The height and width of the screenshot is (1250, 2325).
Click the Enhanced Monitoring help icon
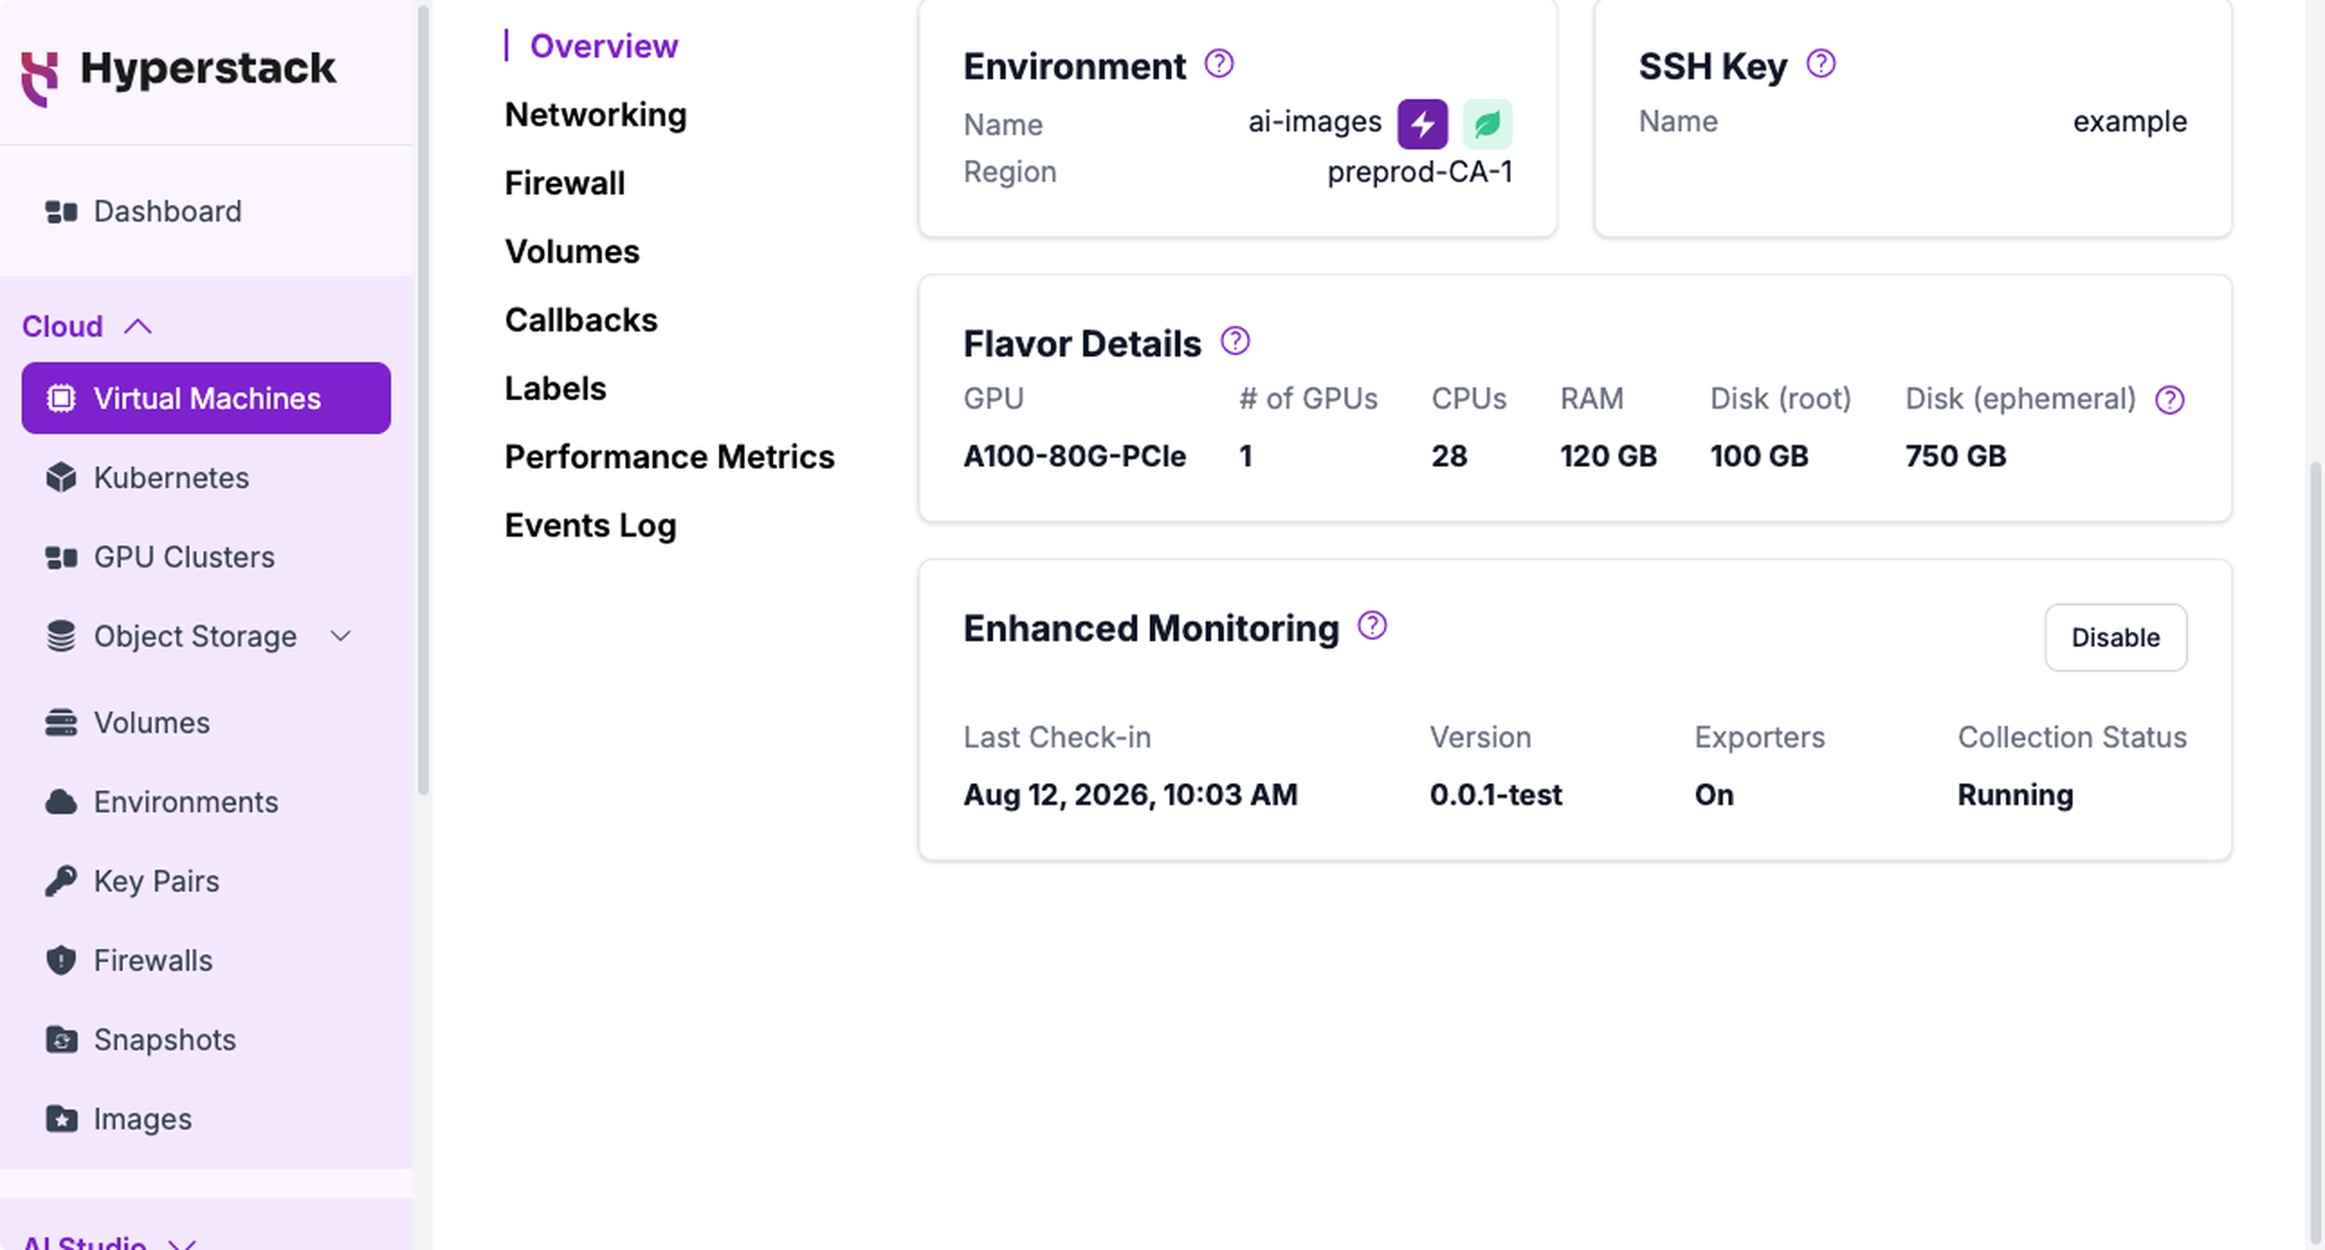coord(1372,625)
